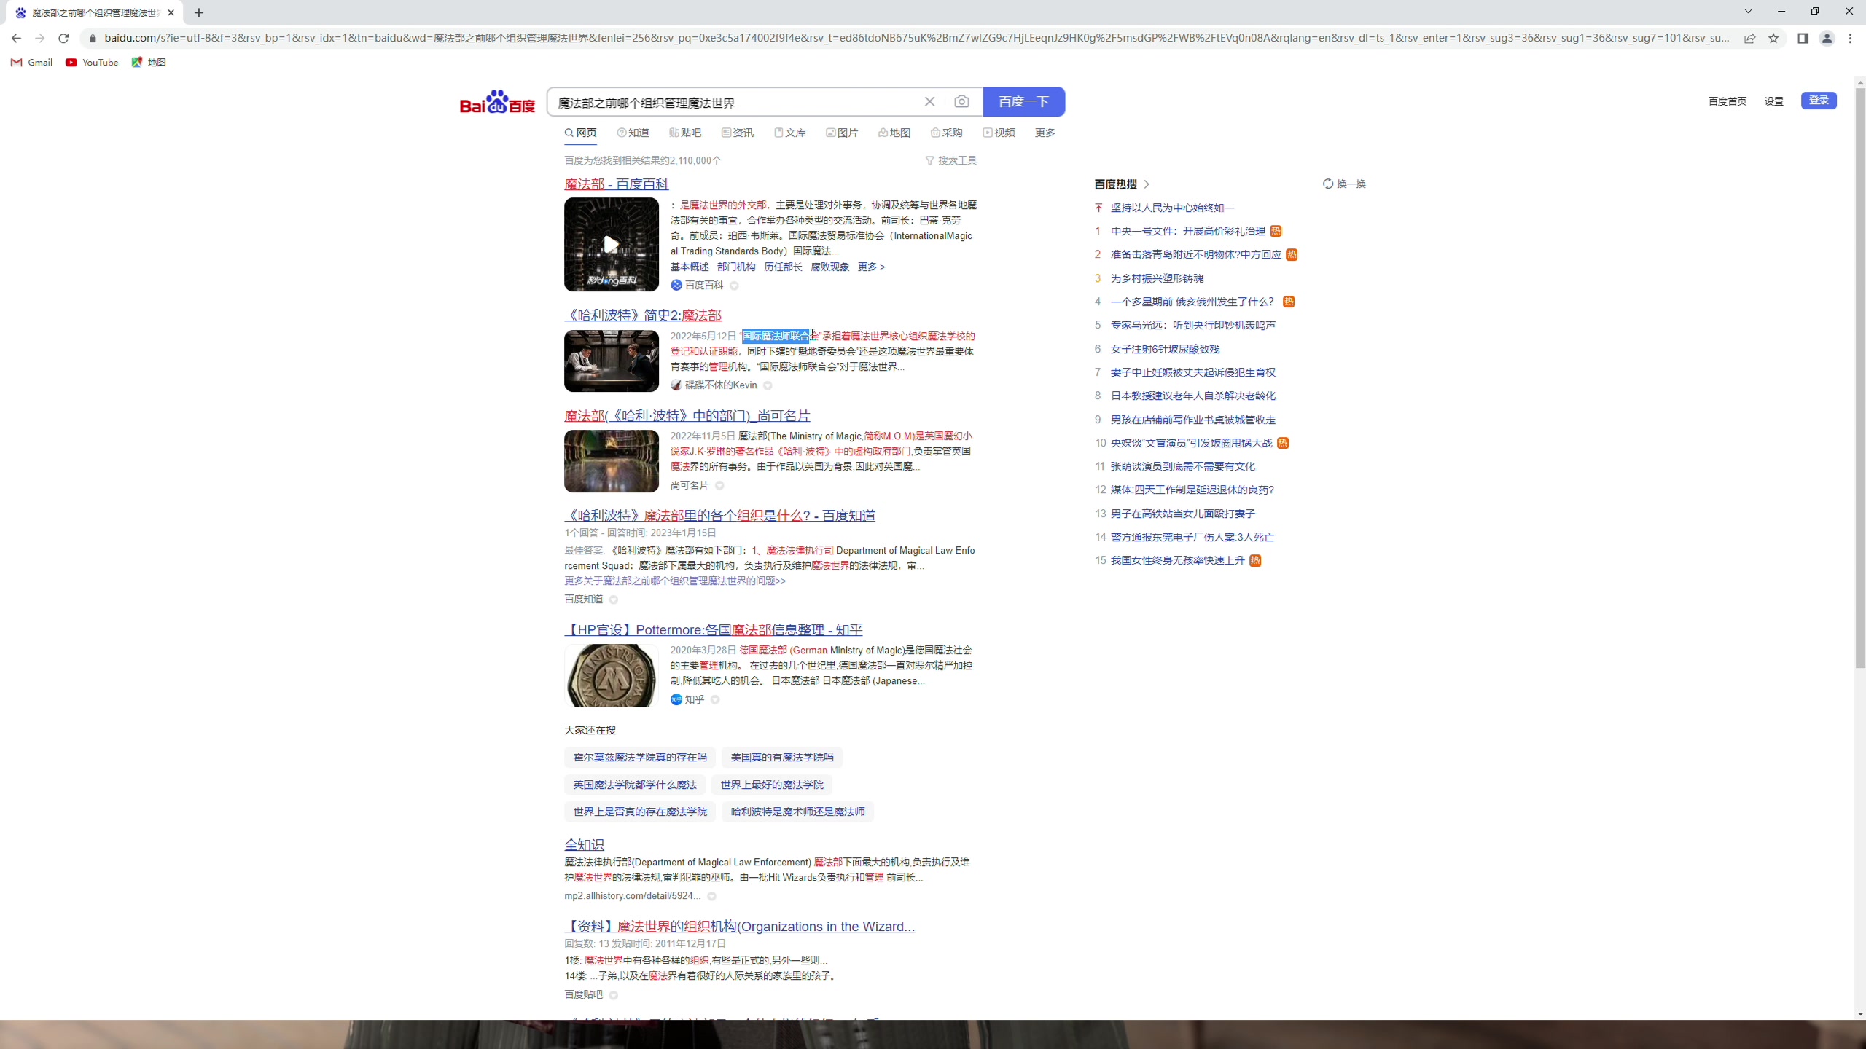Open 魔法部 尚可名片 result title
The height and width of the screenshot is (1049, 1866).
click(x=687, y=415)
